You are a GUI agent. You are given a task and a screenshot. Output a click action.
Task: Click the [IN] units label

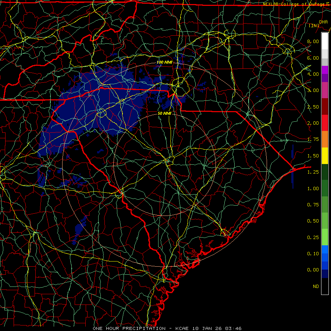pyautogui.click(x=314, y=25)
